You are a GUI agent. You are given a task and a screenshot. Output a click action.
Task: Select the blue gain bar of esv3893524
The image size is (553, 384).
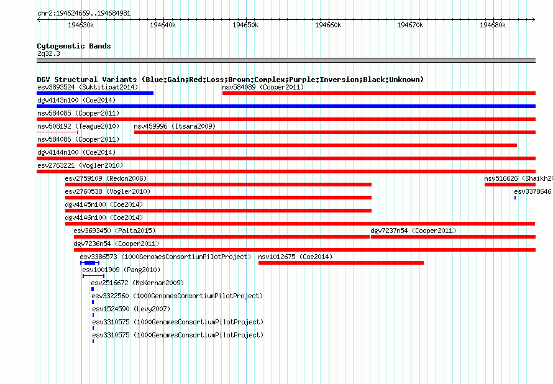pyautogui.click(x=95, y=93)
